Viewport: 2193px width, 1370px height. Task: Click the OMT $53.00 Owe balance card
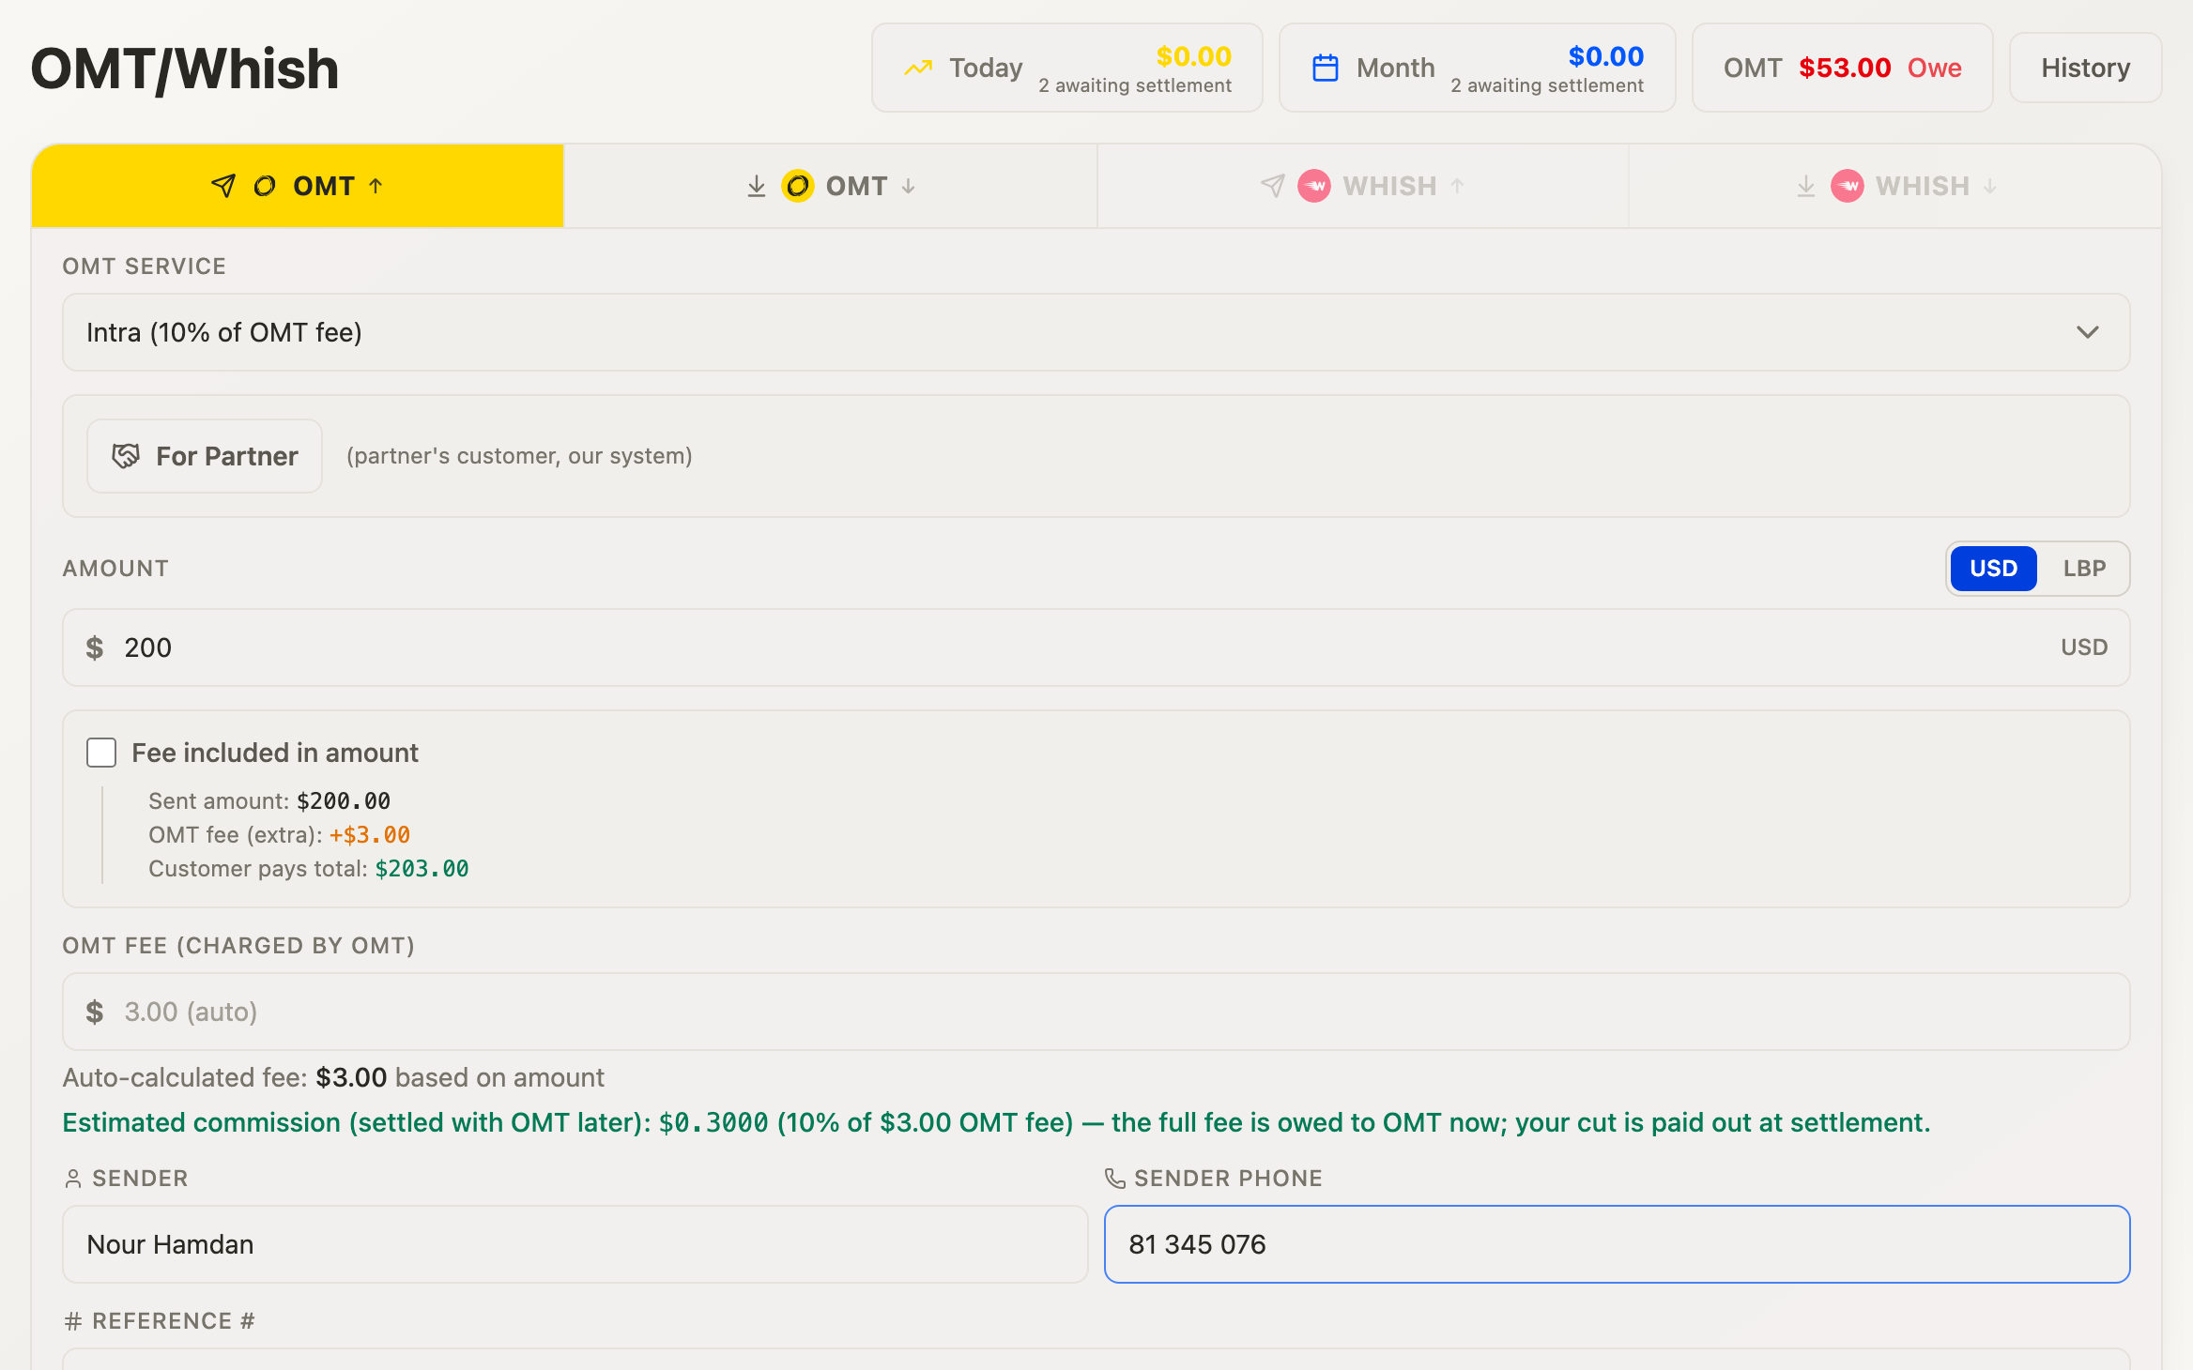point(1843,68)
